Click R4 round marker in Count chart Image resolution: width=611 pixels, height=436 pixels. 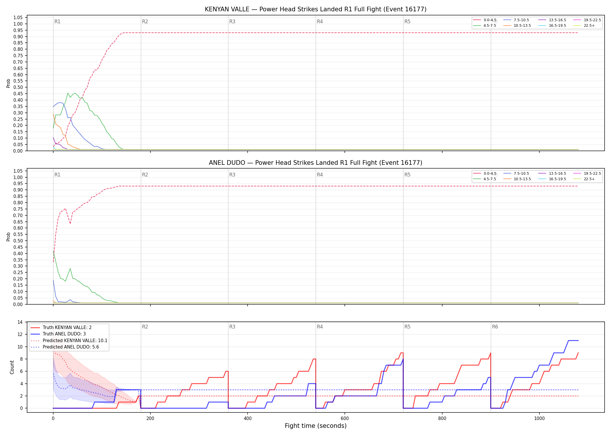pyautogui.click(x=320, y=327)
